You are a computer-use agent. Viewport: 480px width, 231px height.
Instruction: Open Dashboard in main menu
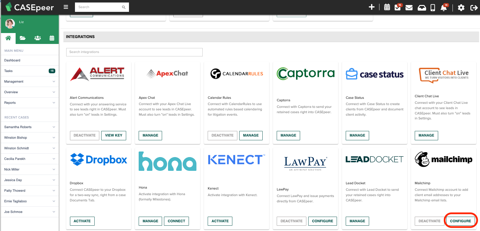point(29,60)
